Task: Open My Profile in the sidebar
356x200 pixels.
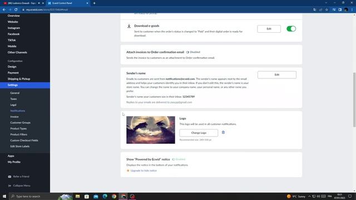Action: (14, 162)
